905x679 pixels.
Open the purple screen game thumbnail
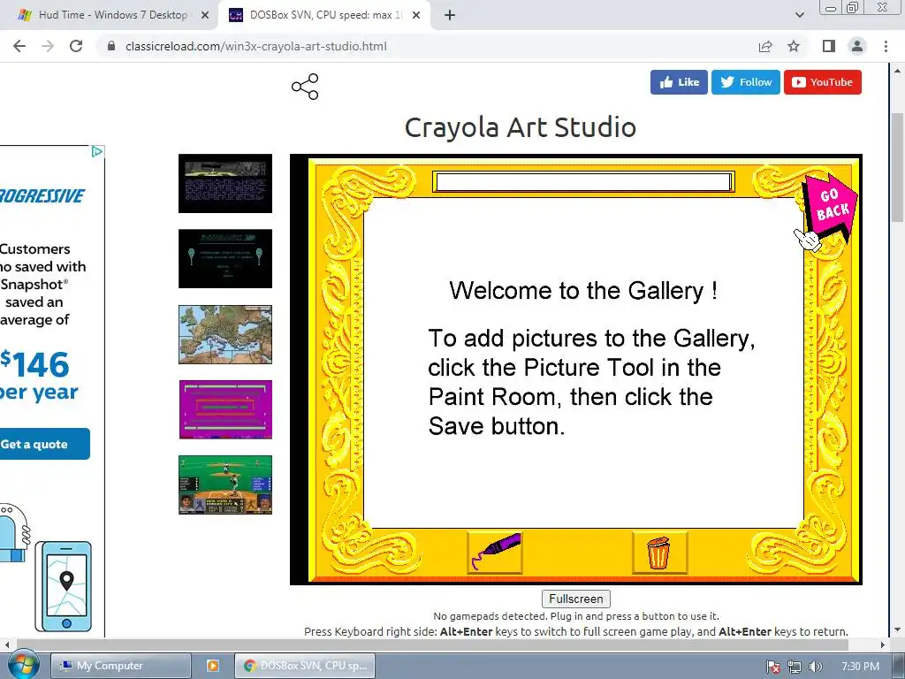coord(225,409)
